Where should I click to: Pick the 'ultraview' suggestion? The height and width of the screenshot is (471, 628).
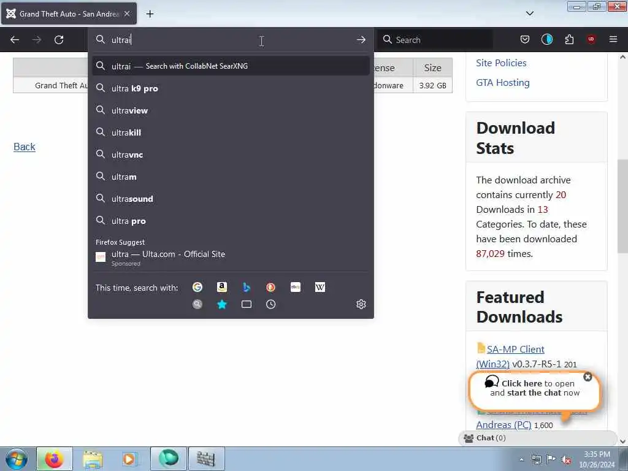(231, 110)
